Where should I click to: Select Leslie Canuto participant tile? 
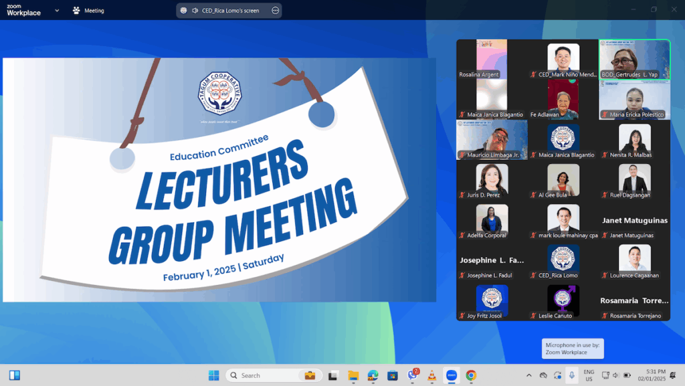click(563, 301)
